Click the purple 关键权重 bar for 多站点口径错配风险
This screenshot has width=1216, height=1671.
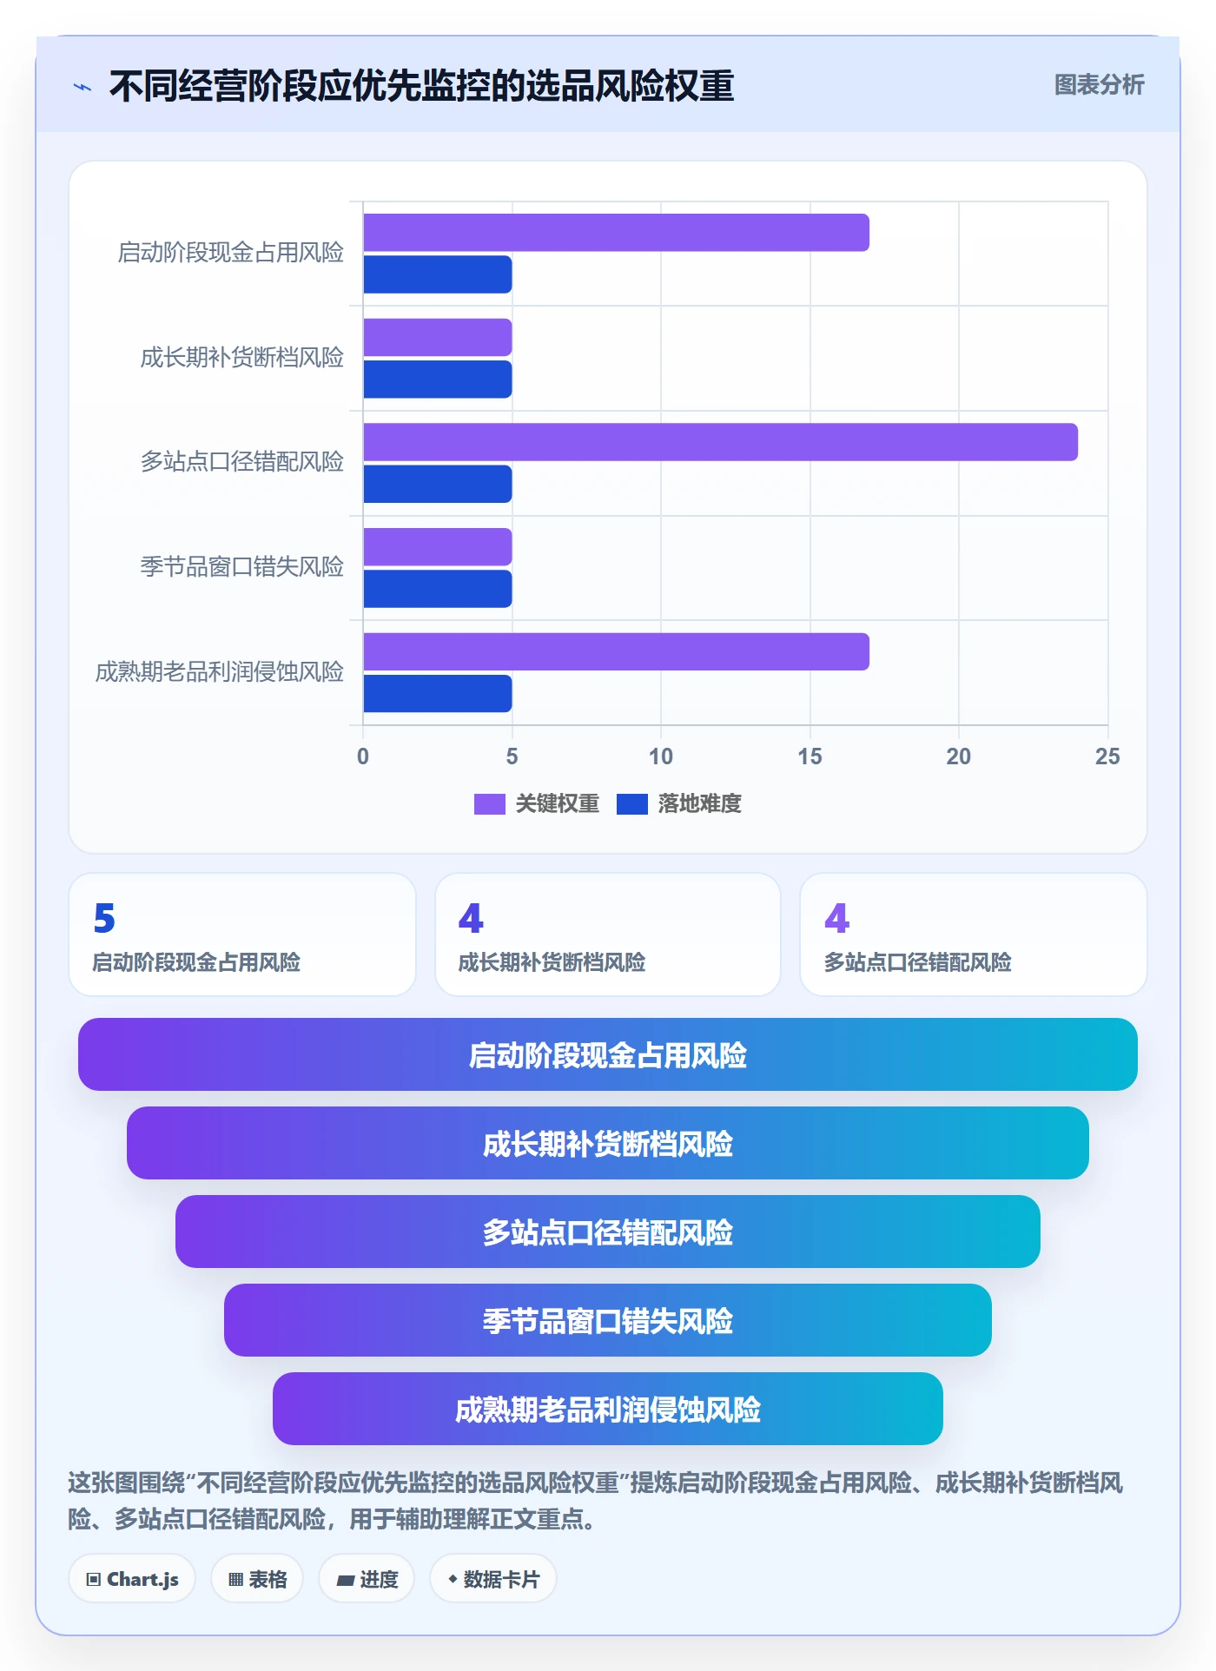[720, 442]
